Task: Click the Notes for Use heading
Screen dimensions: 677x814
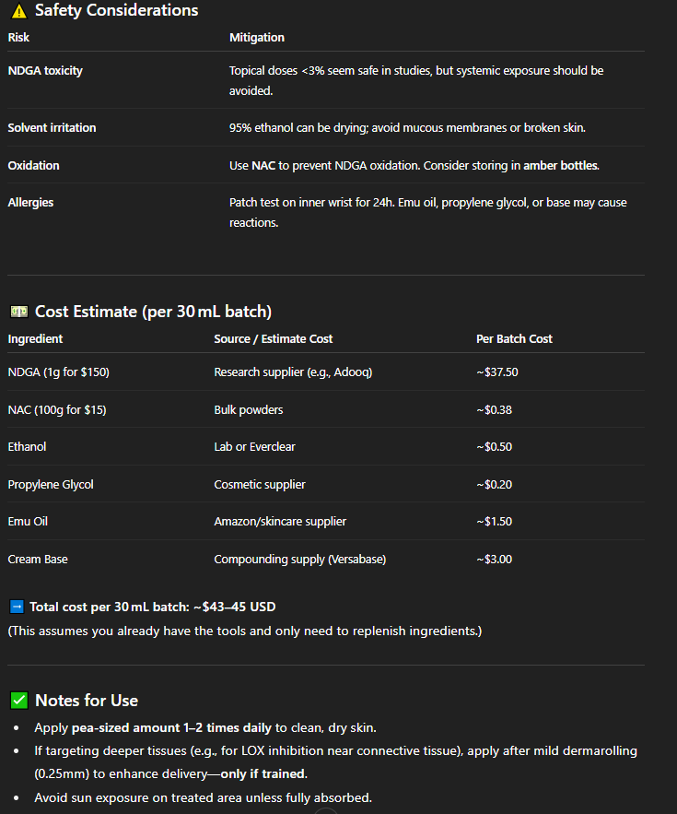Action: 87,701
